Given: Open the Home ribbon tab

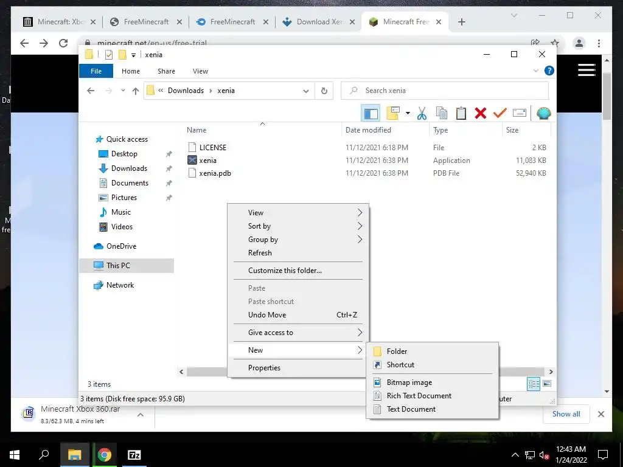Looking at the screenshot, I should [131, 71].
